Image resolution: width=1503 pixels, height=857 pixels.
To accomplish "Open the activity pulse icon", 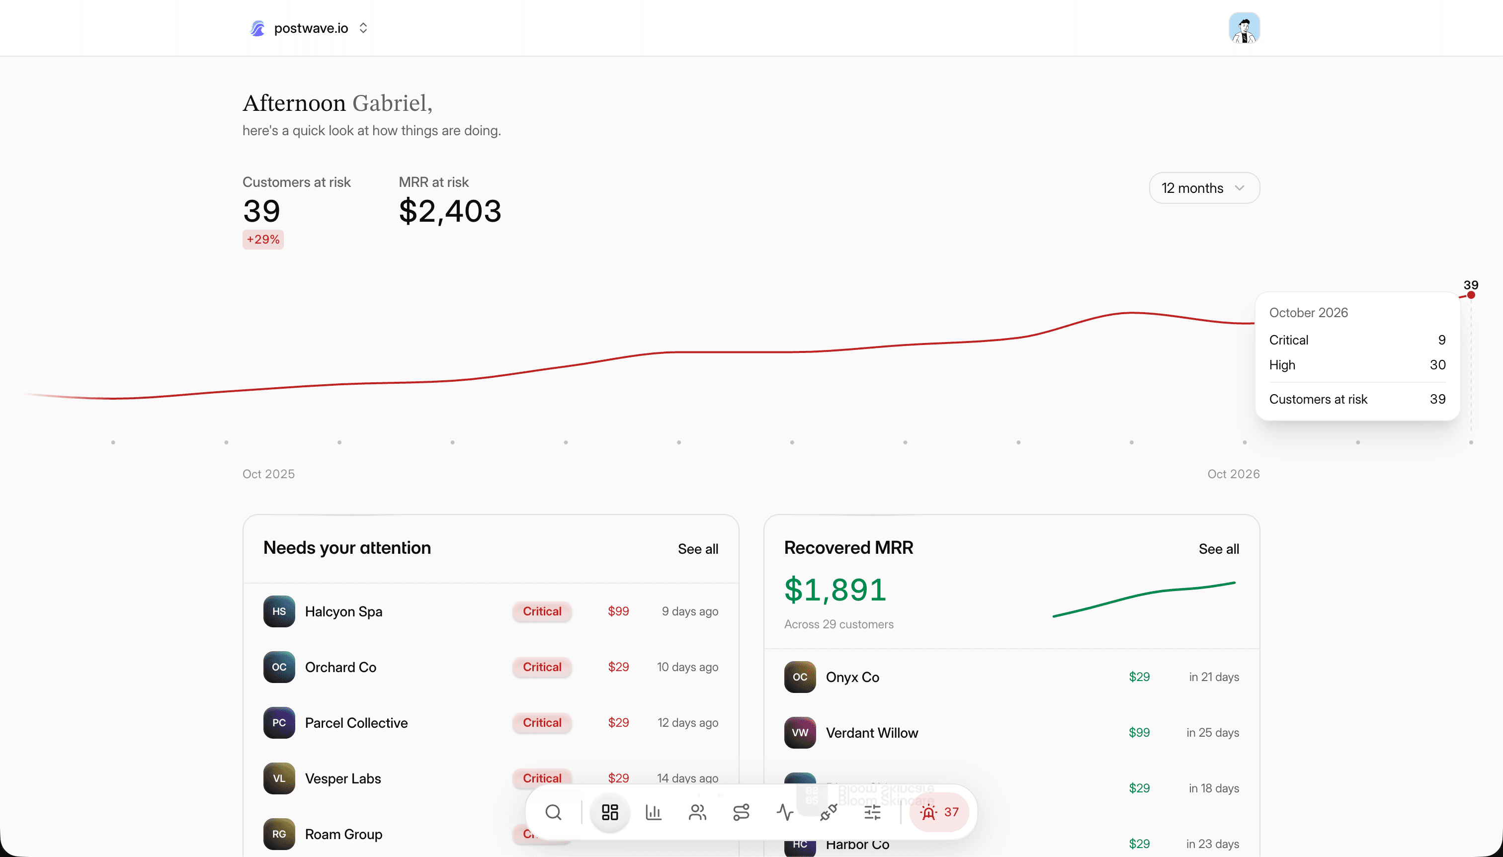I will click(784, 812).
